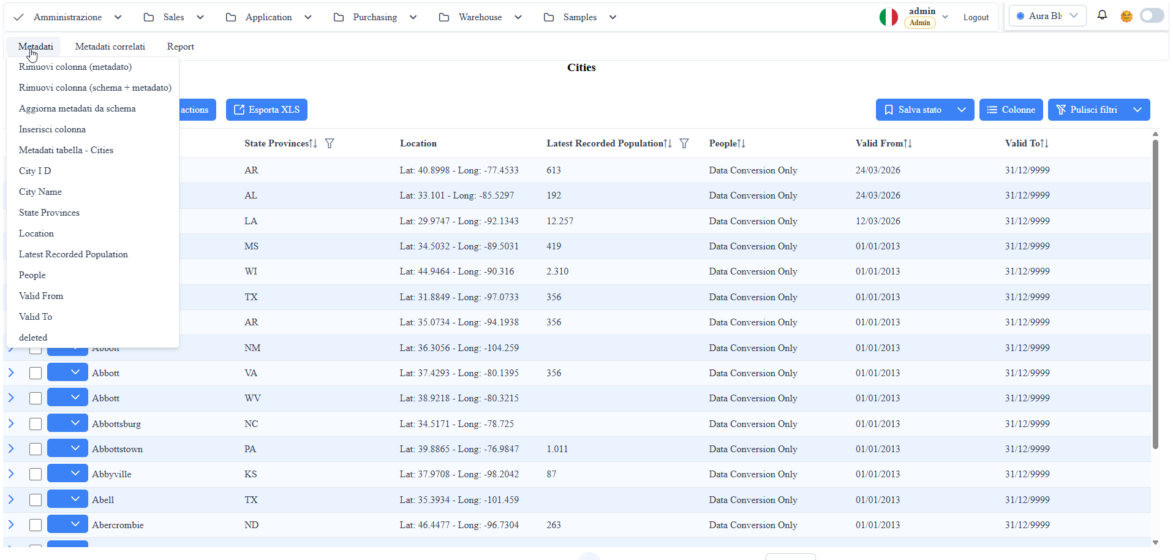Sort by People column arrows
Viewport: 1173px width, 560px height.
coord(741,143)
